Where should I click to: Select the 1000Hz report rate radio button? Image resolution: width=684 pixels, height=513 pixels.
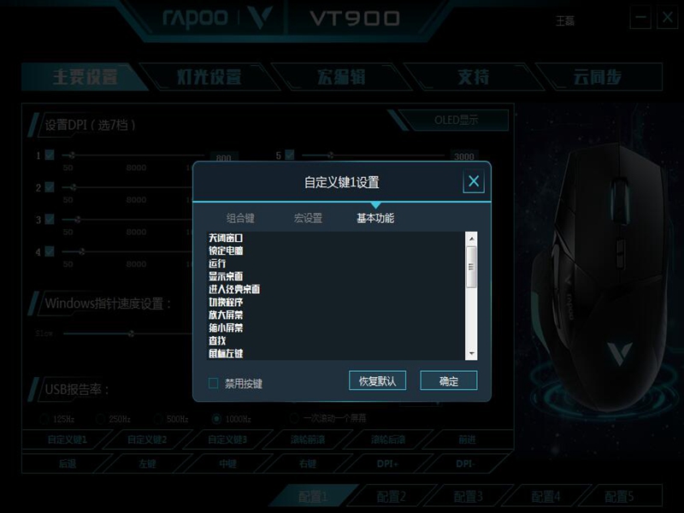(x=216, y=419)
